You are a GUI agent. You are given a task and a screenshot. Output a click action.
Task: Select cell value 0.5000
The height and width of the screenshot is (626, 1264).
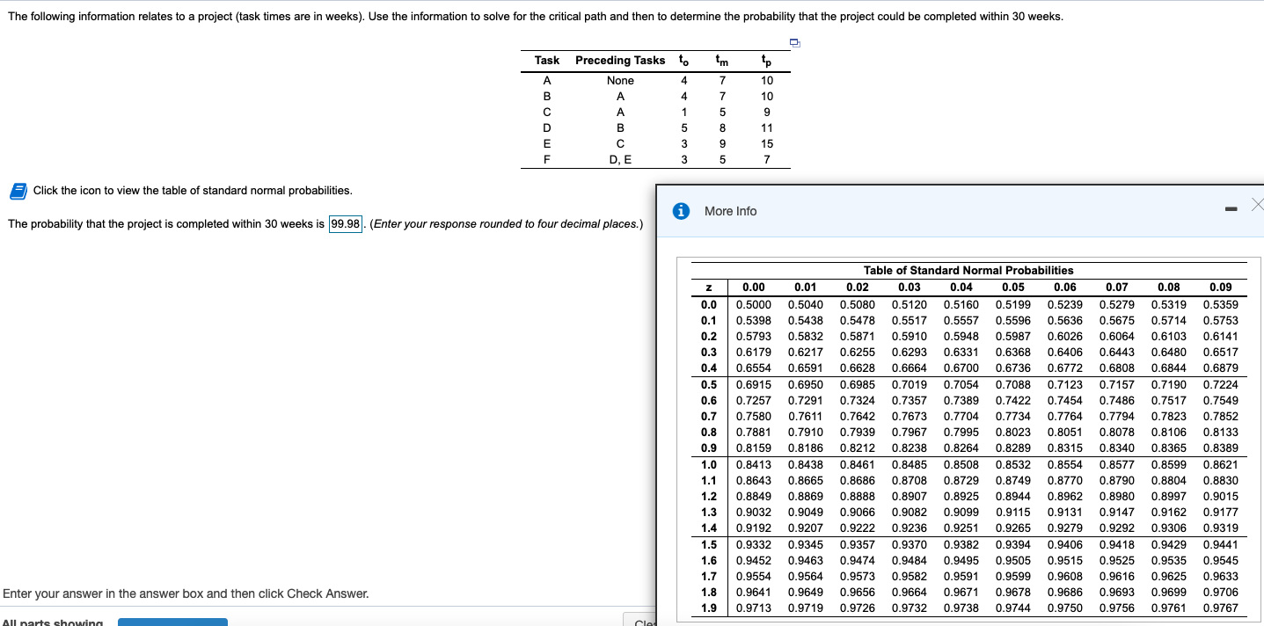[753, 304]
